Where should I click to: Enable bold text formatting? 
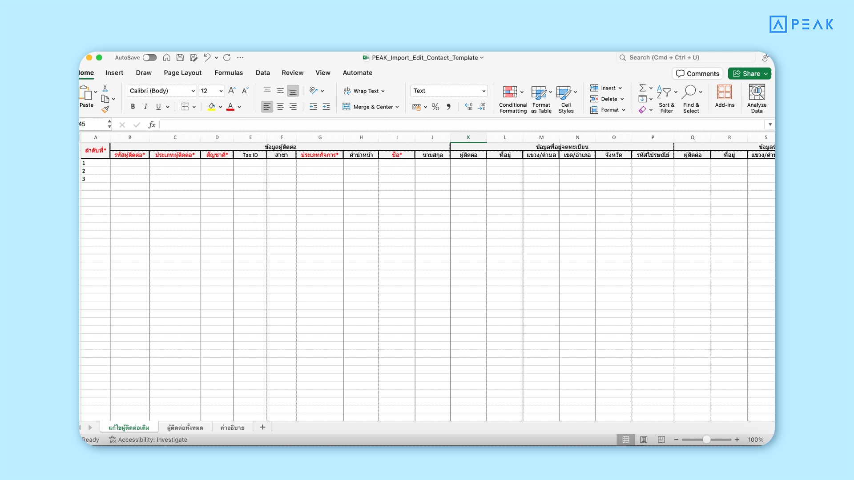click(132, 106)
